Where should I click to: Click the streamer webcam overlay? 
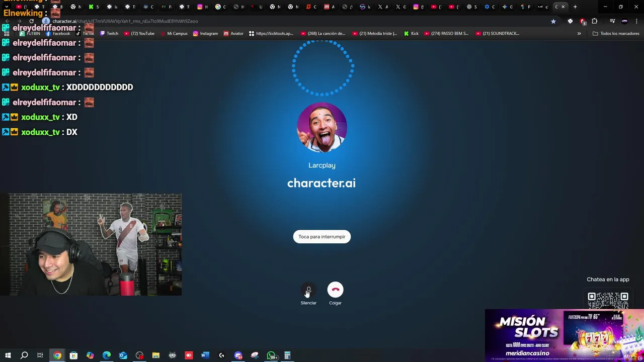pos(91,245)
